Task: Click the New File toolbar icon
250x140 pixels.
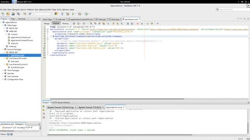Action: coord(3,14)
